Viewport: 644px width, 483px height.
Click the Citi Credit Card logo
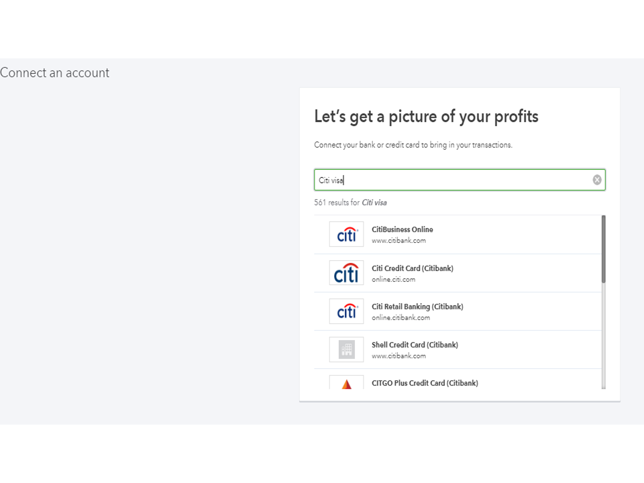346,273
